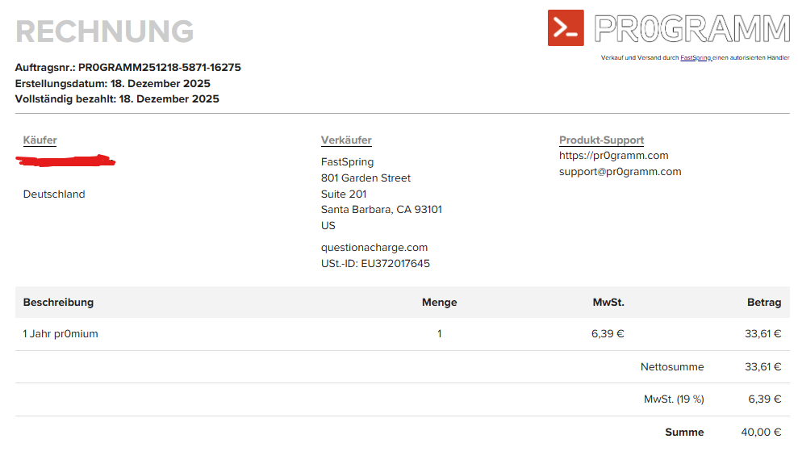Click the red redacted buyer name
Viewport: 798px width, 464px height.
click(x=66, y=161)
